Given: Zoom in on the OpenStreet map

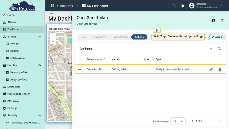Looking at the screenshot, I should pyautogui.click(x=53, y=36).
